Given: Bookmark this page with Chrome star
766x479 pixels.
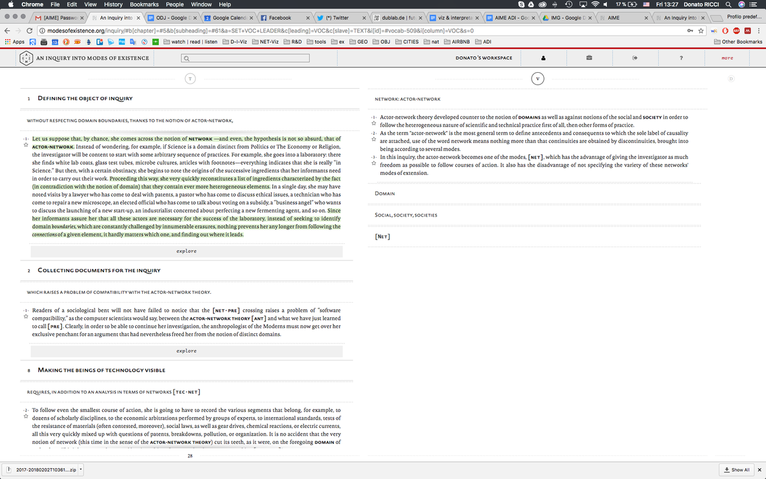Looking at the screenshot, I should (x=702, y=30).
